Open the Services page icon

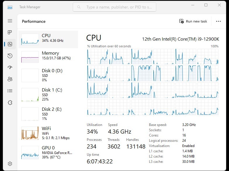pos(10,103)
